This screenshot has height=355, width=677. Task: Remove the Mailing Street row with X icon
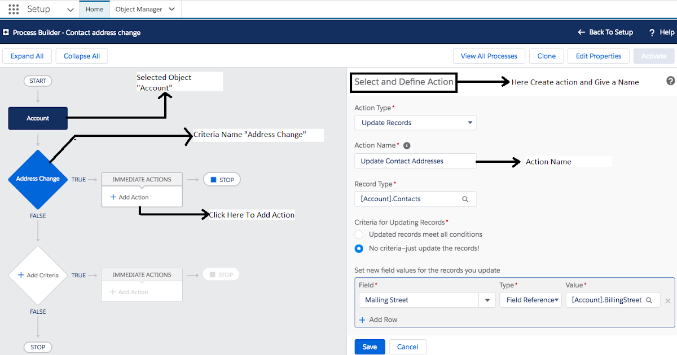[x=668, y=301]
